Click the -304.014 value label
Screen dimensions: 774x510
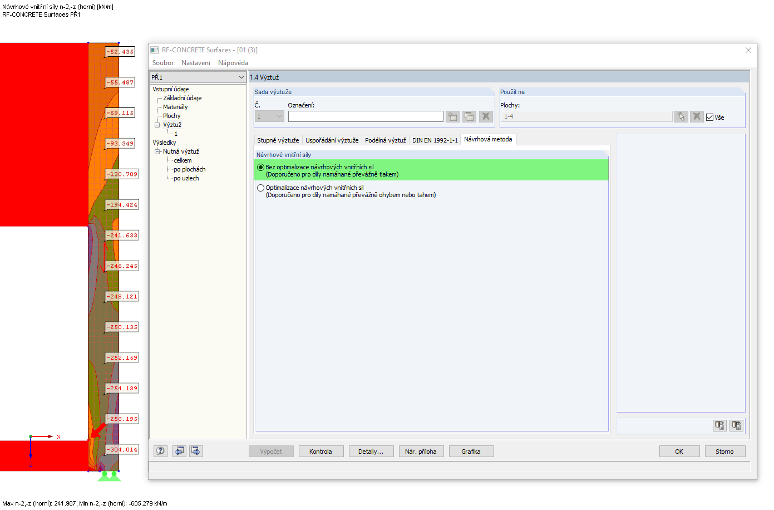point(122,450)
